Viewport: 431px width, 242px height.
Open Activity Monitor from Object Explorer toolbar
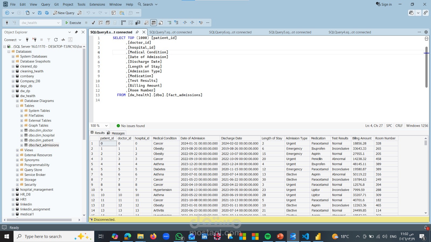[x=63, y=40]
